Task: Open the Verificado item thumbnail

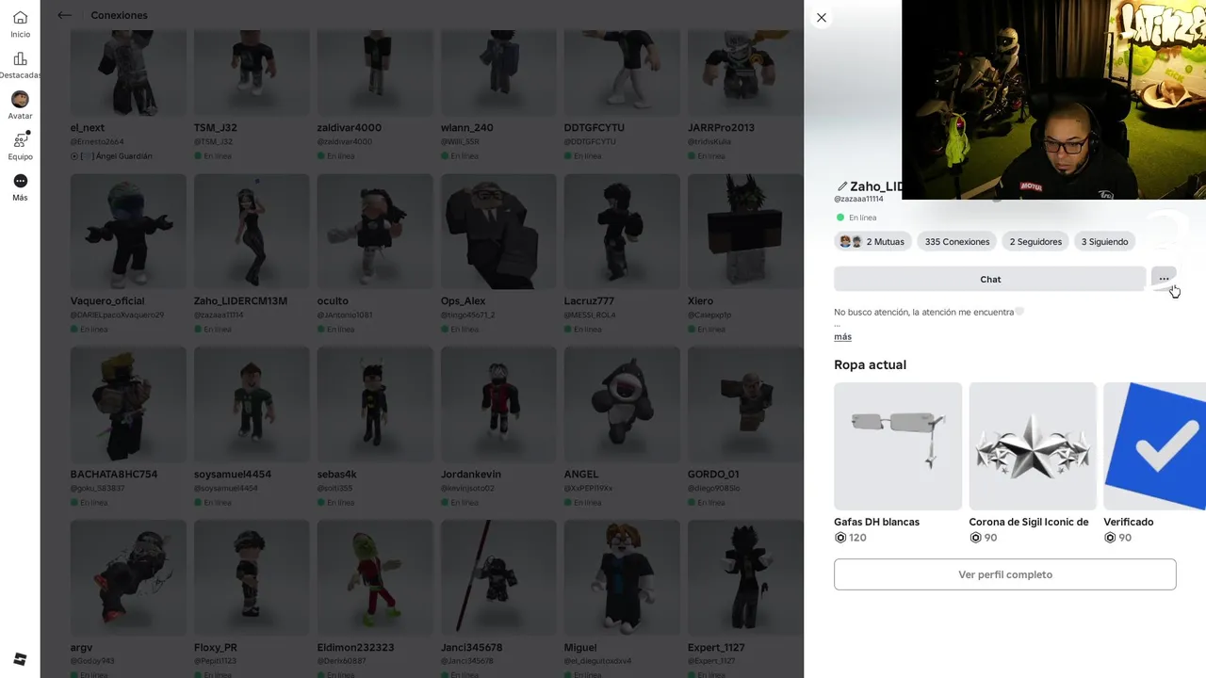Action: (1154, 446)
